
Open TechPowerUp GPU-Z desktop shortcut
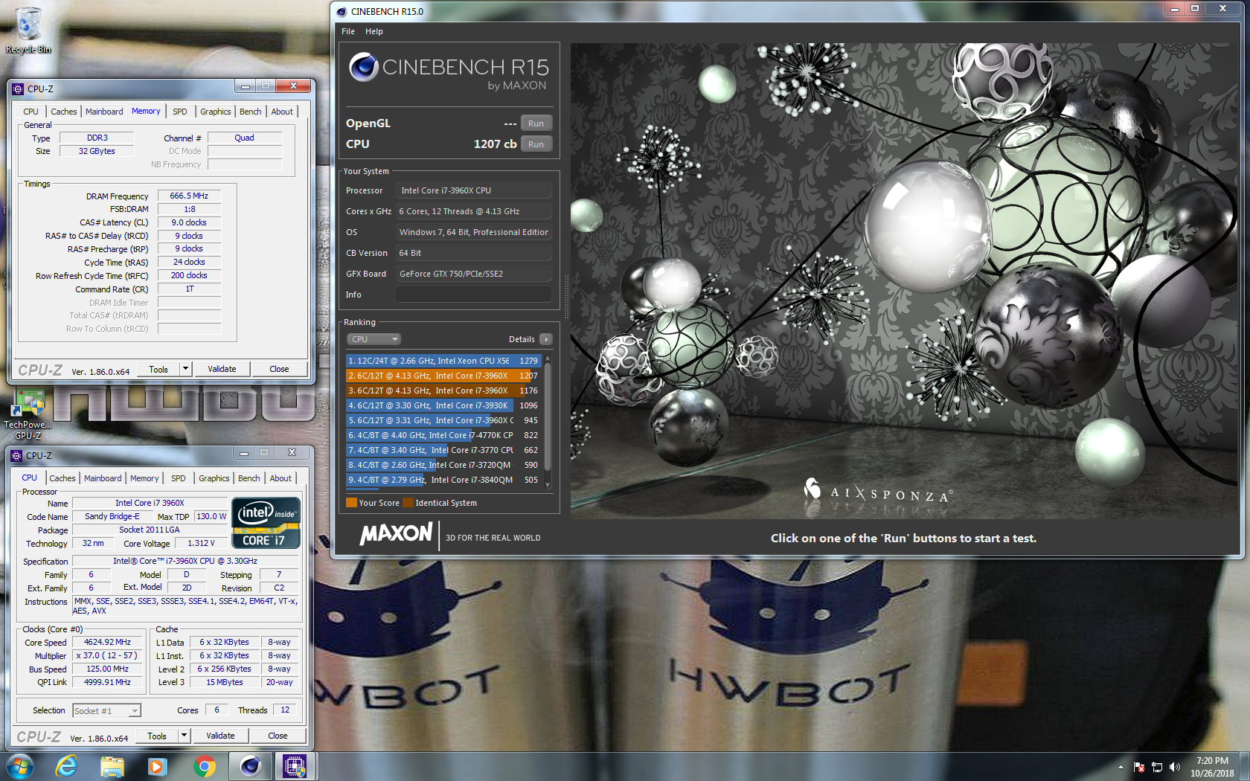[28, 414]
